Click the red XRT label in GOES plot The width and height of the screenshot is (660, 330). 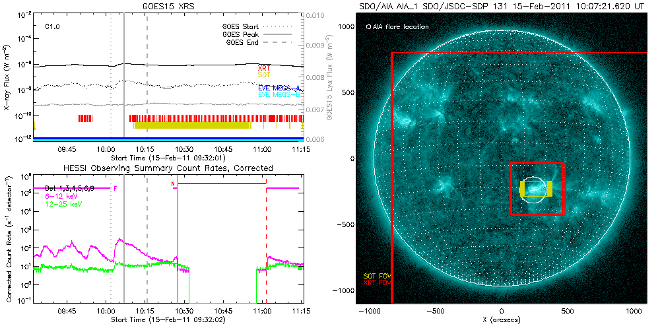click(x=263, y=68)
